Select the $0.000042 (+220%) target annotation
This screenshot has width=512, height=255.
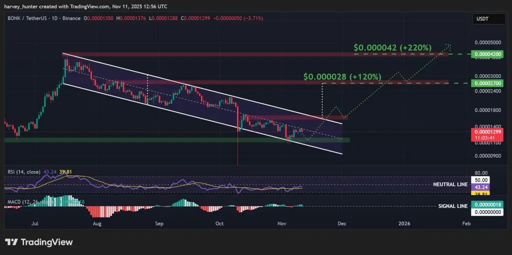[393, 47]
